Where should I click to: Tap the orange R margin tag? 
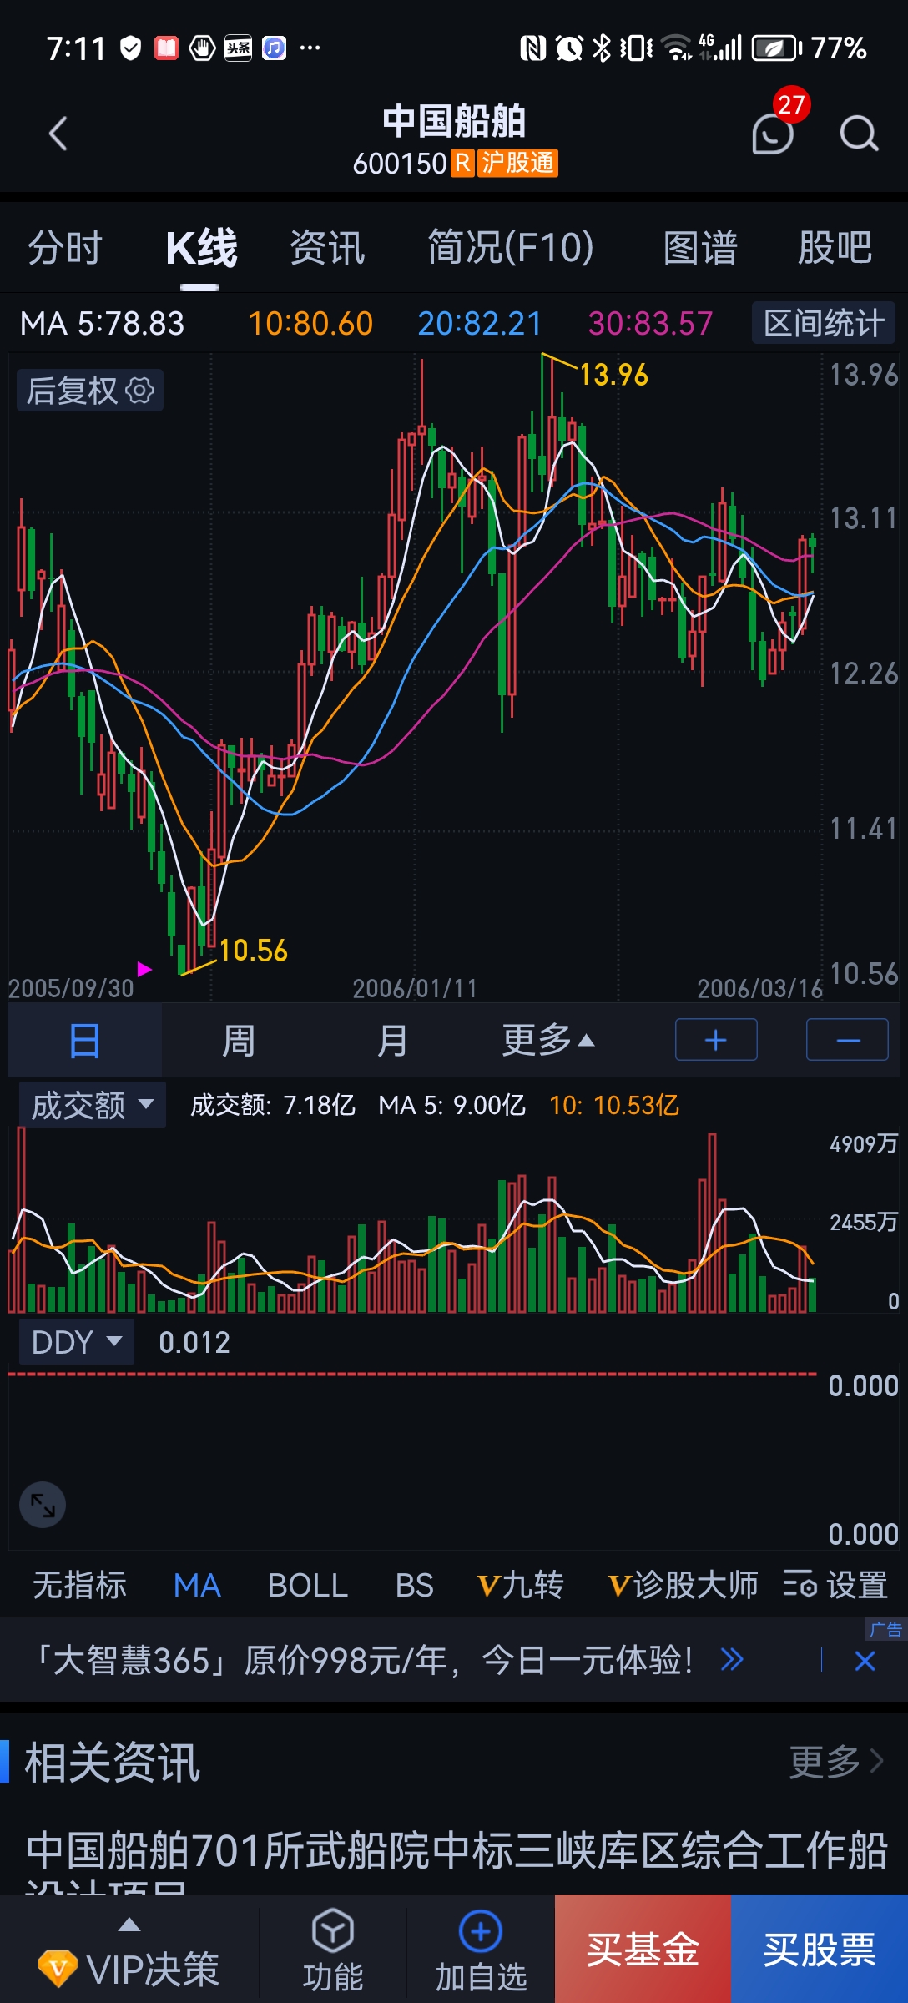pyautogui.click(x=462, y=163)
